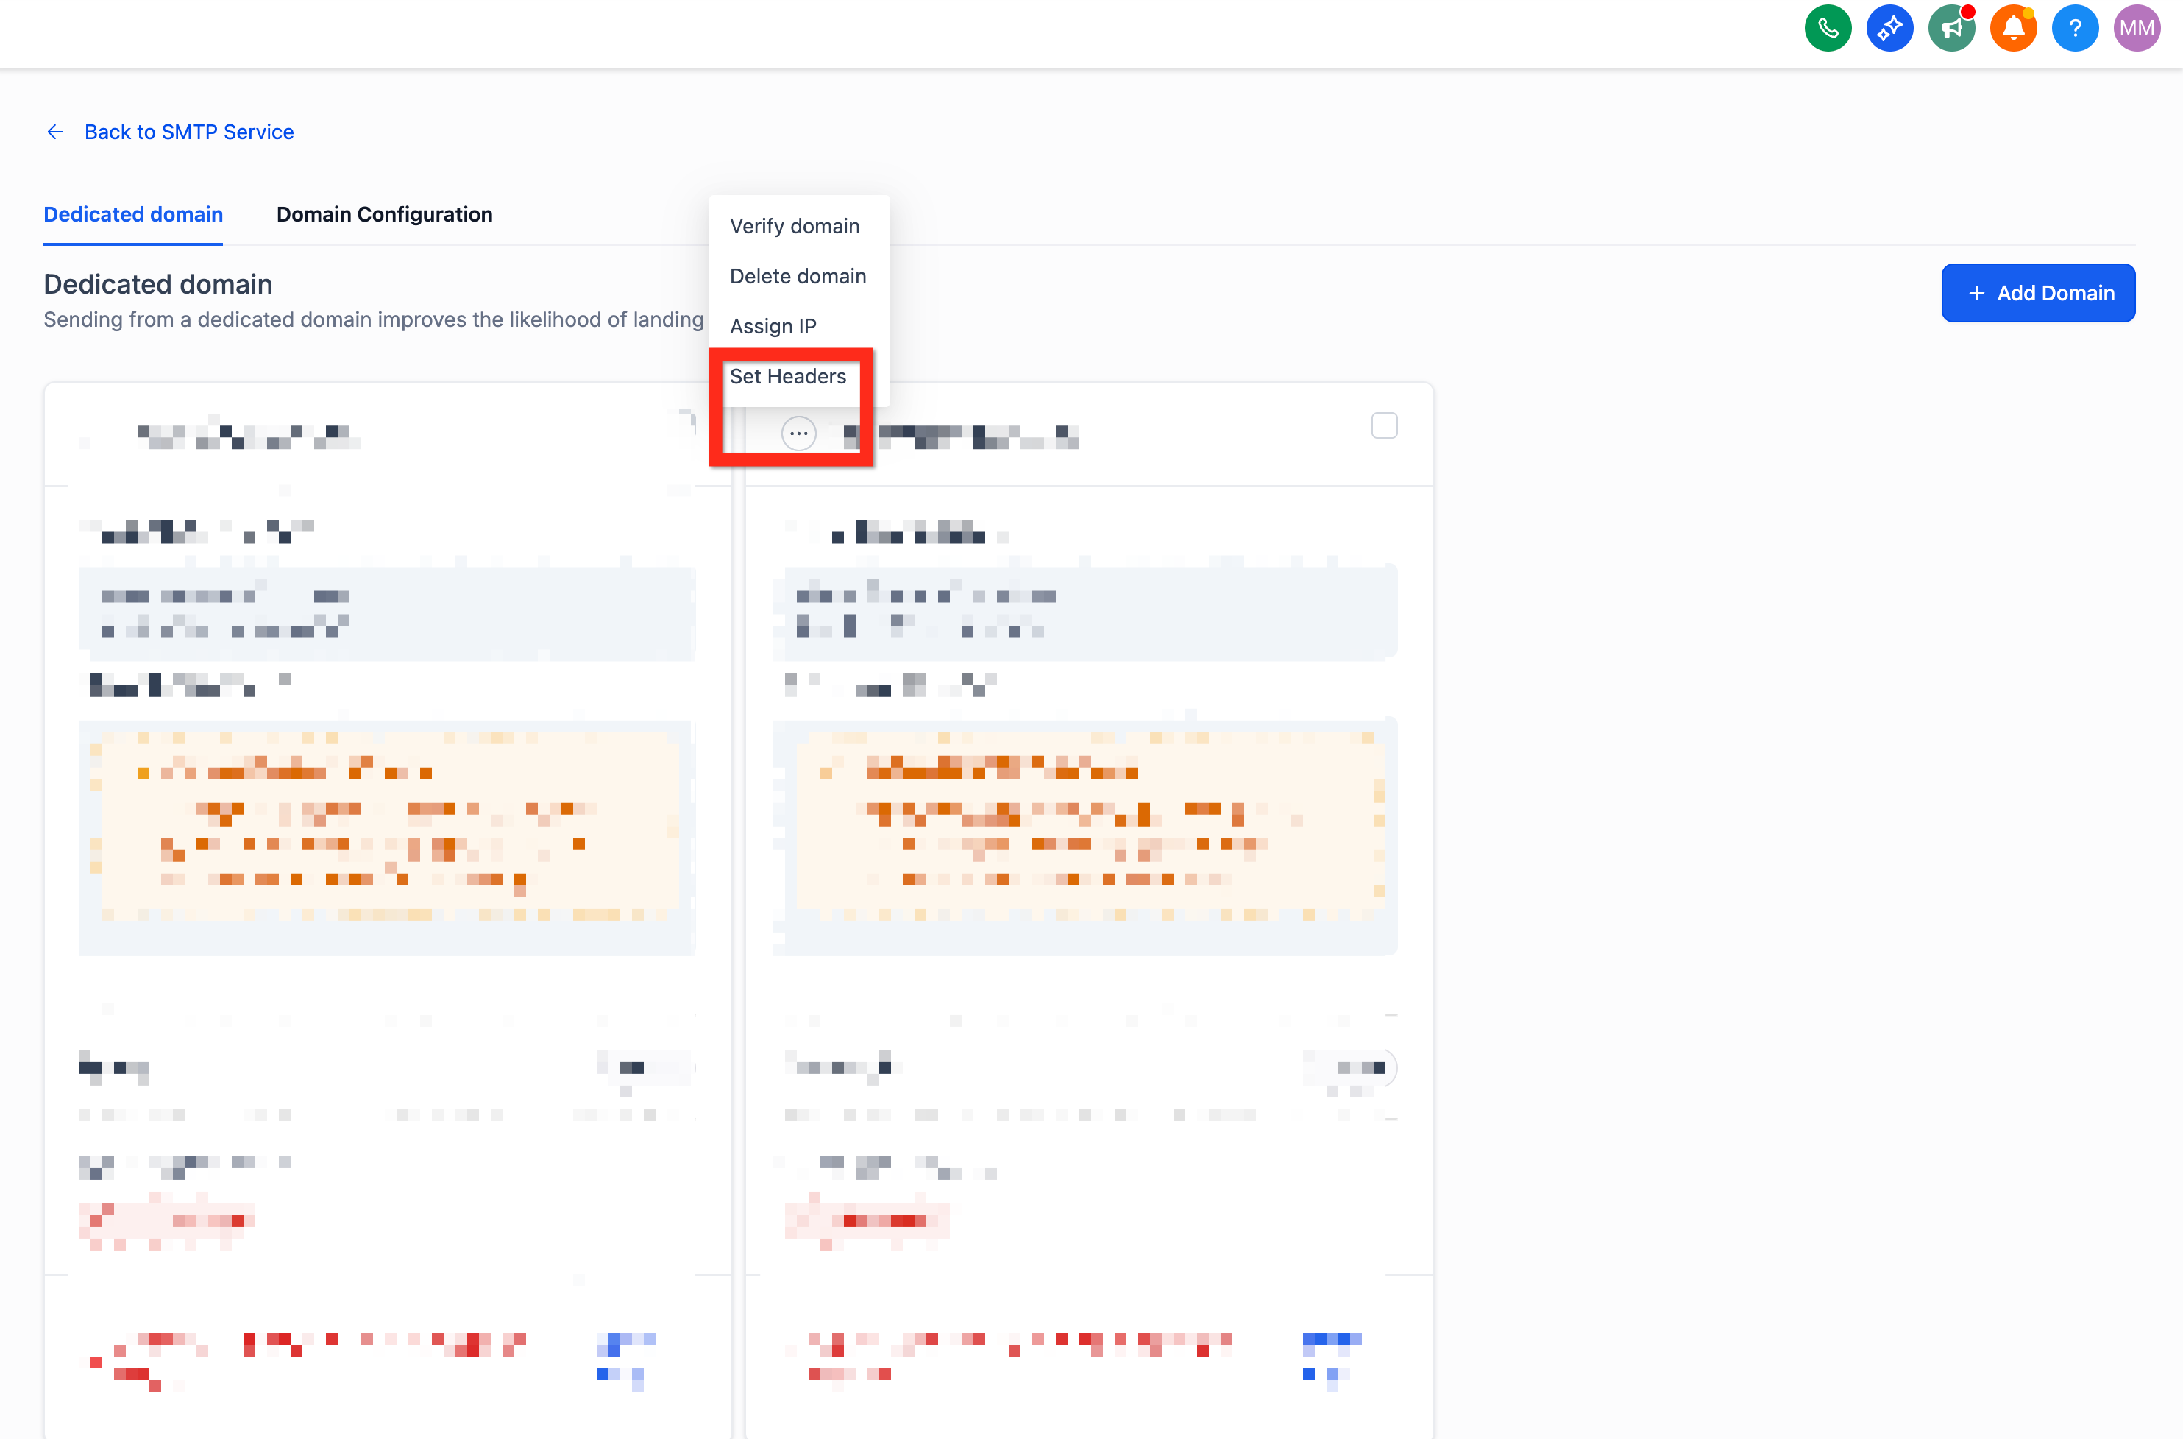
Task: Follow the Back to SMTP Service link
Action: [189, 131]
